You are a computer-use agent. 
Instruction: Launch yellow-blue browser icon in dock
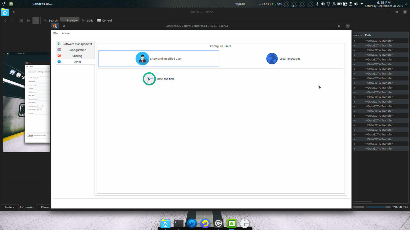[205, 223]
